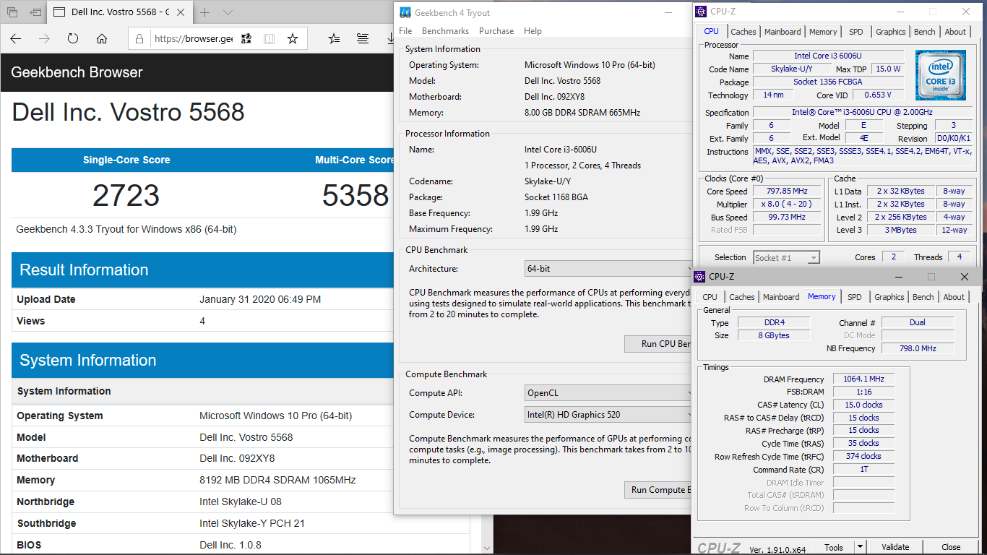Select Mainboard tab in the front CPU-Z Memory window
The image size is (987, 555).
coord(781,297)
